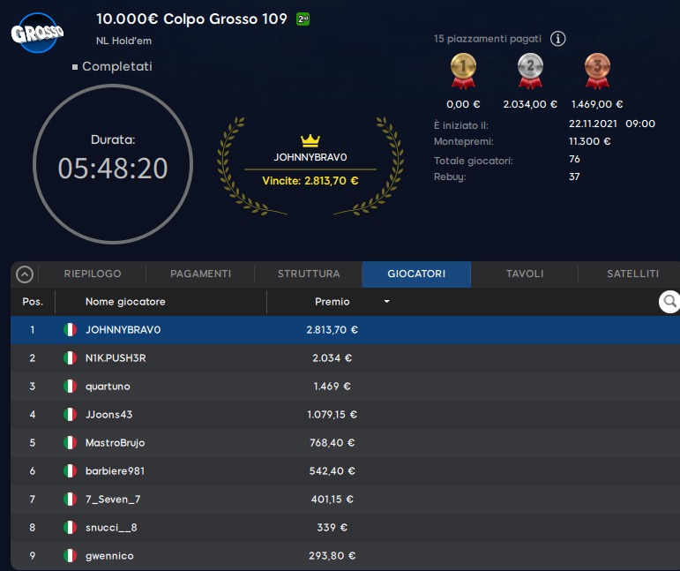This screenshot has width=680, height=571.
Task: Open the Tavoli tab
Action: pyautogui.click(x=524, y=274)
